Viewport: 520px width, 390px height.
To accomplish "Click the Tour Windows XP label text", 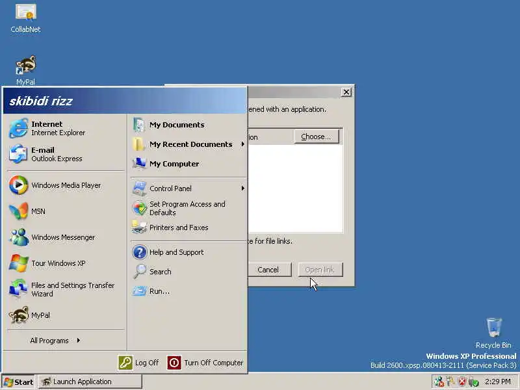I will 58,263.
